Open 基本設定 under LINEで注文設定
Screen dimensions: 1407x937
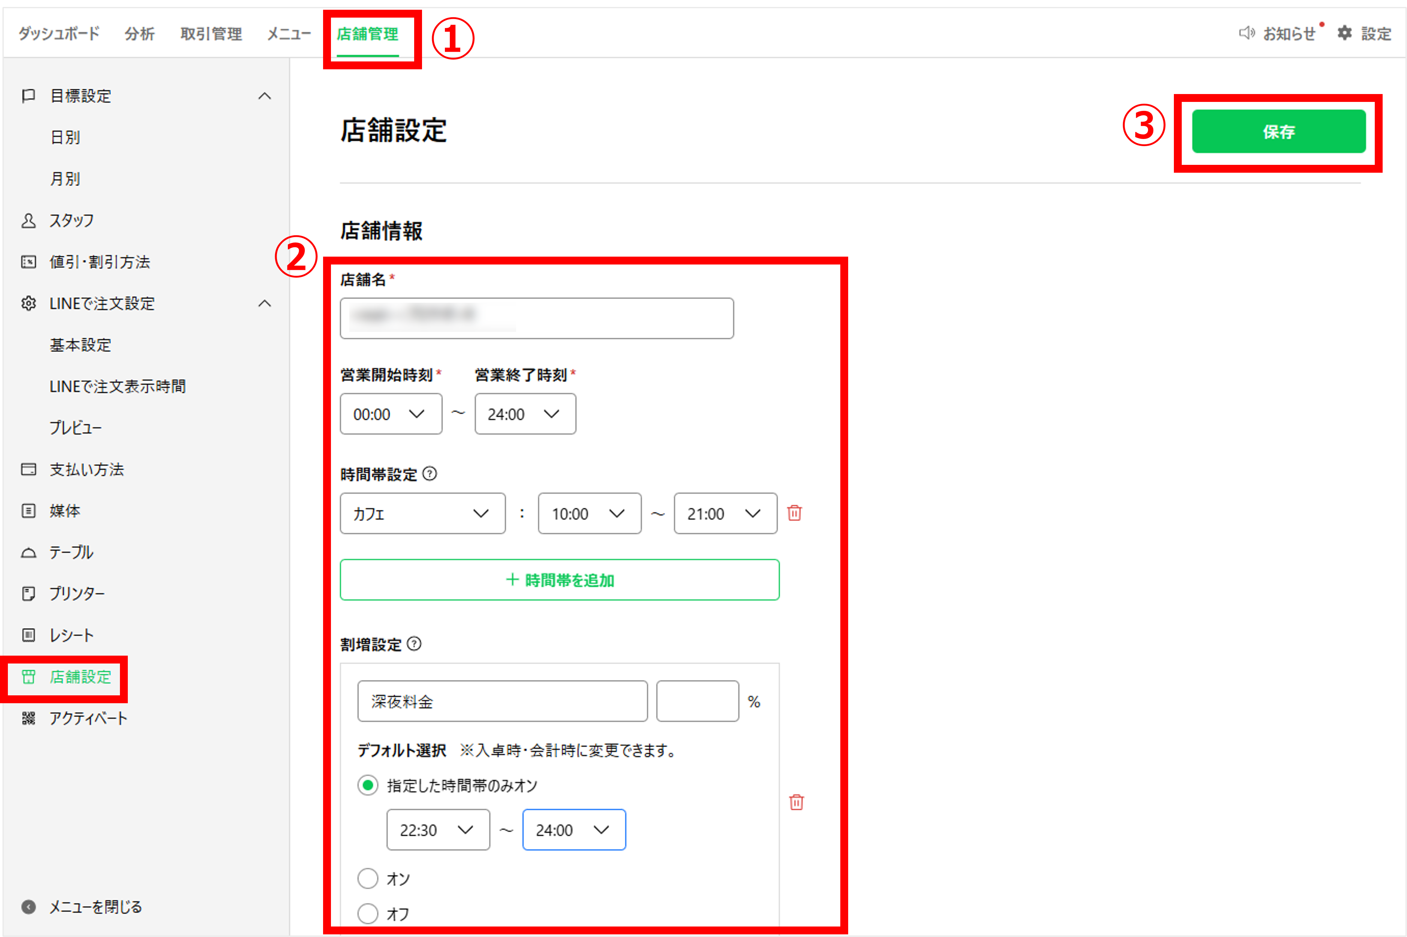coord(81,345)
